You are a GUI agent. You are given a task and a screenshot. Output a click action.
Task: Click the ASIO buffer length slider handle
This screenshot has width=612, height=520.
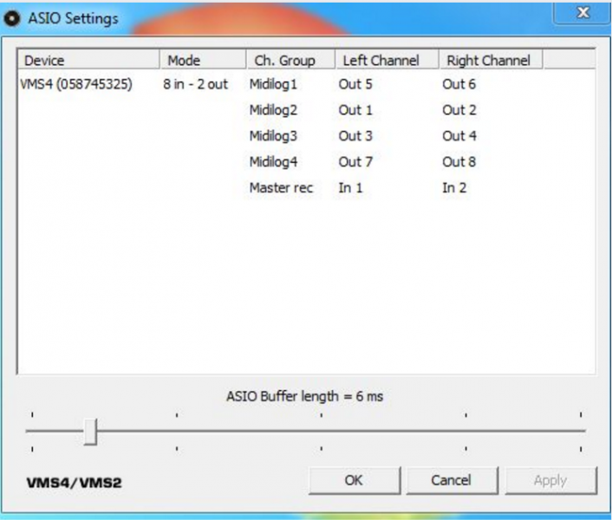tap(90, 432)
